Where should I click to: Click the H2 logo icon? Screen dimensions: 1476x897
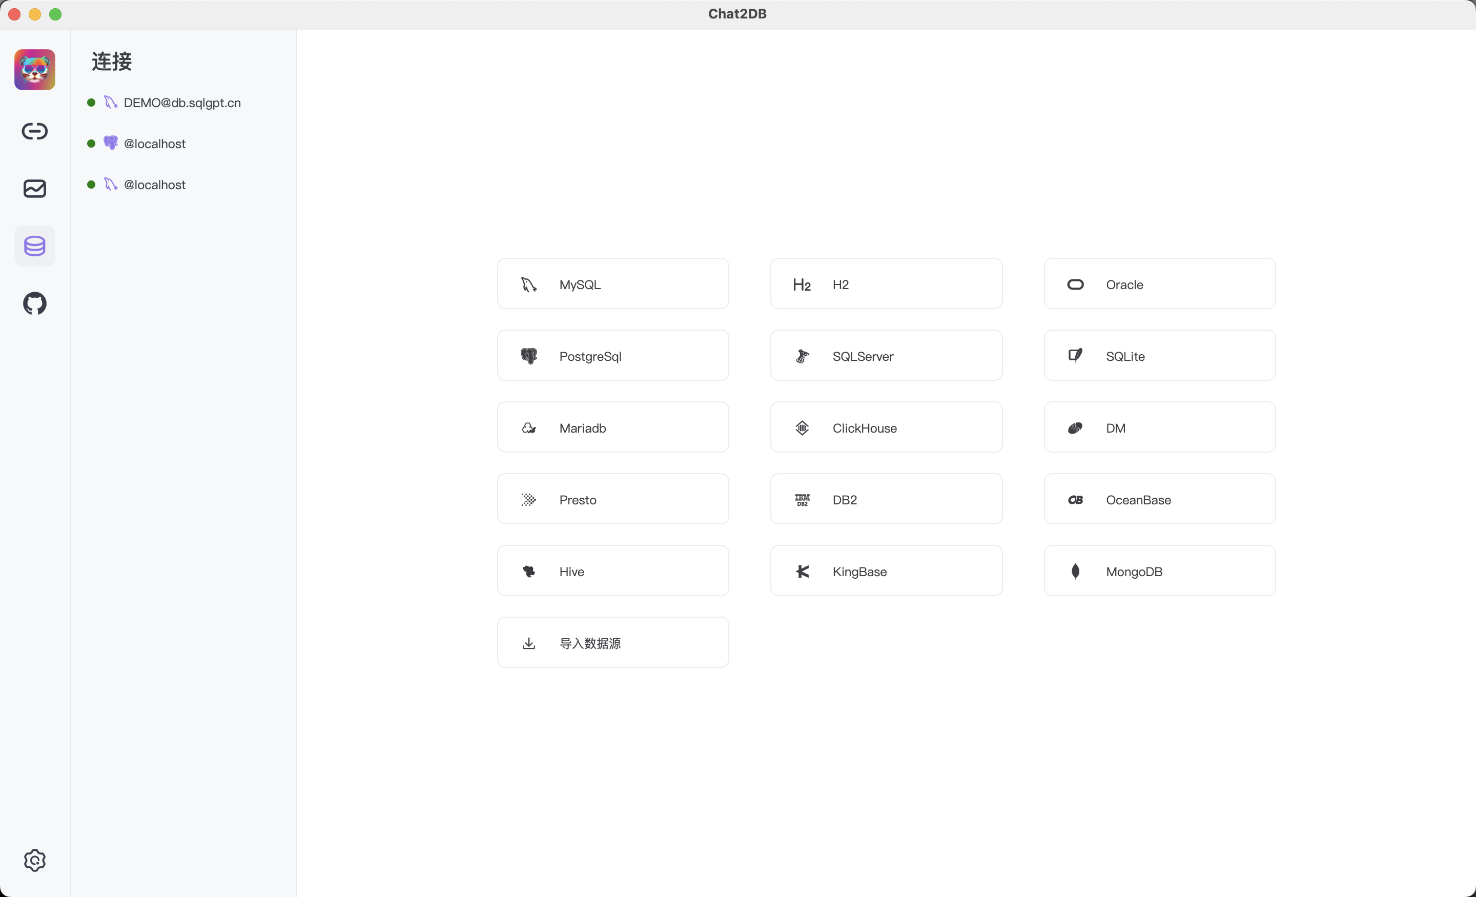[802, 284]
